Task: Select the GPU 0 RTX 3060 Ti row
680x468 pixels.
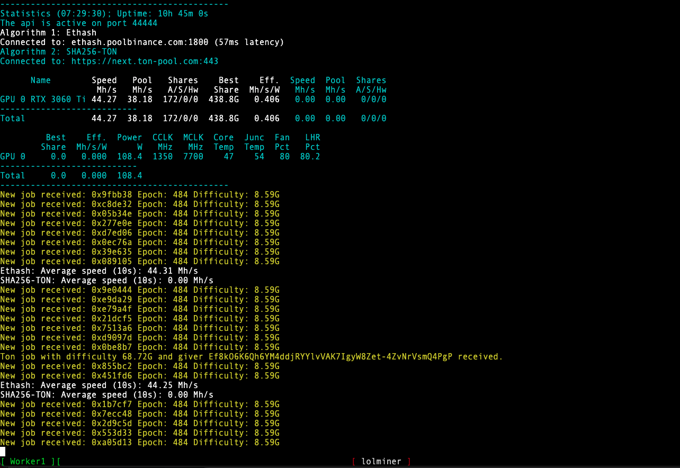Action: tap(42, 99)
